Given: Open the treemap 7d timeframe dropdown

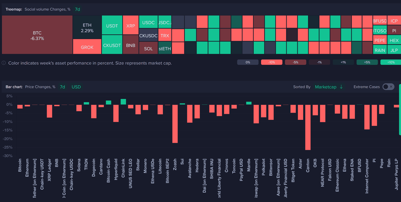Looking at the screenshot, I should pyautogui.click(x=77, y=9).
